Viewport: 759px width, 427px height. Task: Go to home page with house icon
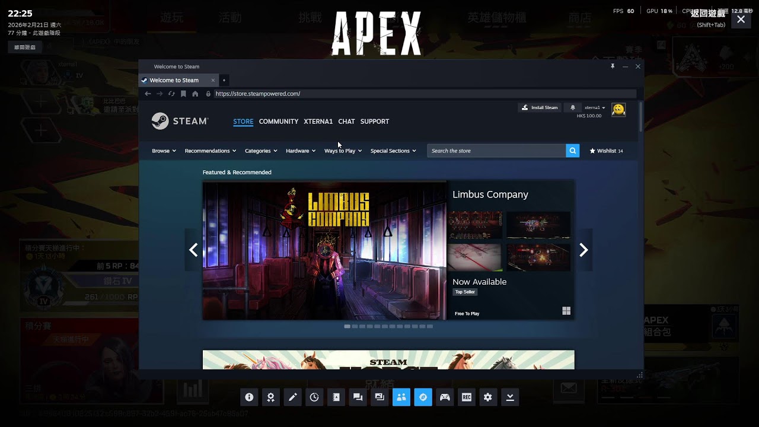point(195,94)
